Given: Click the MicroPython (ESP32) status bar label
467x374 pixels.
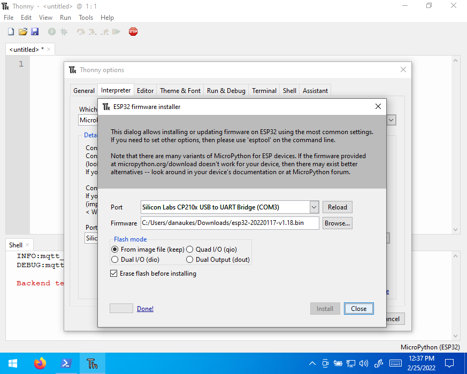Looking at the screenshot, I should click(x=430, y=347).
